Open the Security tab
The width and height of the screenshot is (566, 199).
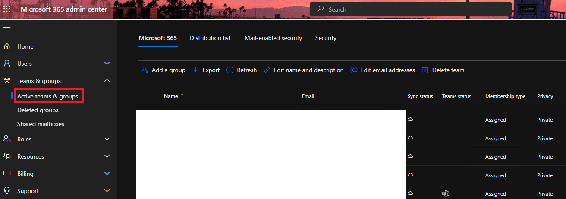click(x=326, y=38)
